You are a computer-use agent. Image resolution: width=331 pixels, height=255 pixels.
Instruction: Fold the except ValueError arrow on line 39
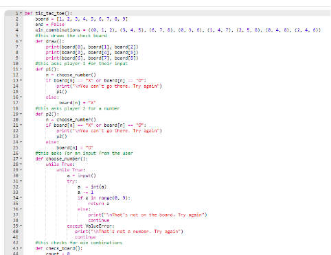(x=21, y=226)
